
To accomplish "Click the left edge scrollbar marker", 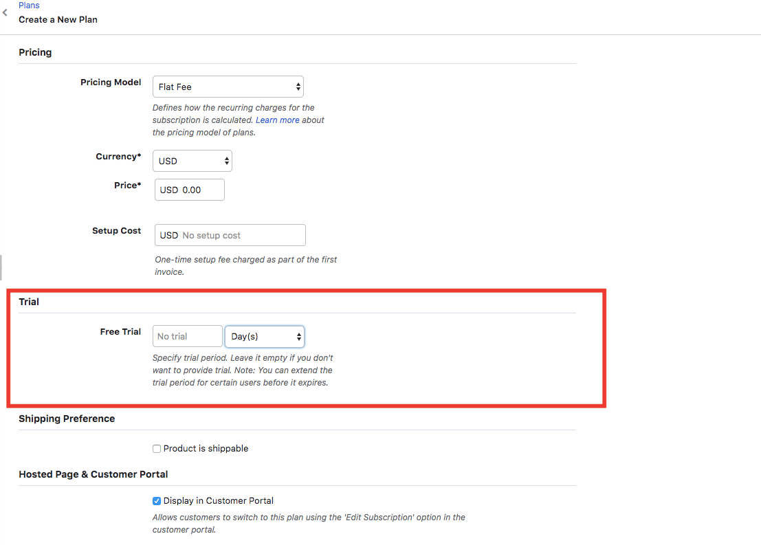I will tap(1, 267).
